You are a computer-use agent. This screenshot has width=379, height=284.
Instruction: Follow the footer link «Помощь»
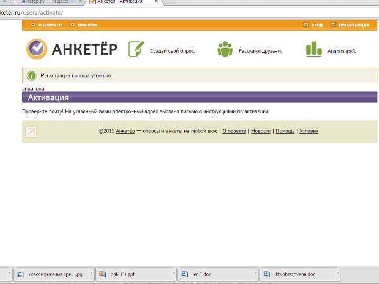[285, 131]
